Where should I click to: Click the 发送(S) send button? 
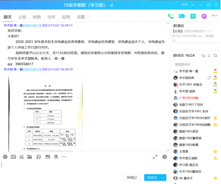(152, 178)
